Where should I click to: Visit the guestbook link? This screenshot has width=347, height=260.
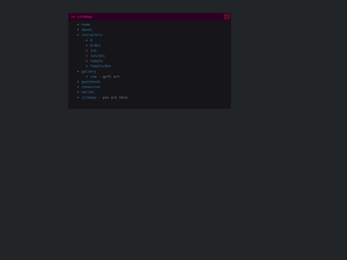click(91, 82)
